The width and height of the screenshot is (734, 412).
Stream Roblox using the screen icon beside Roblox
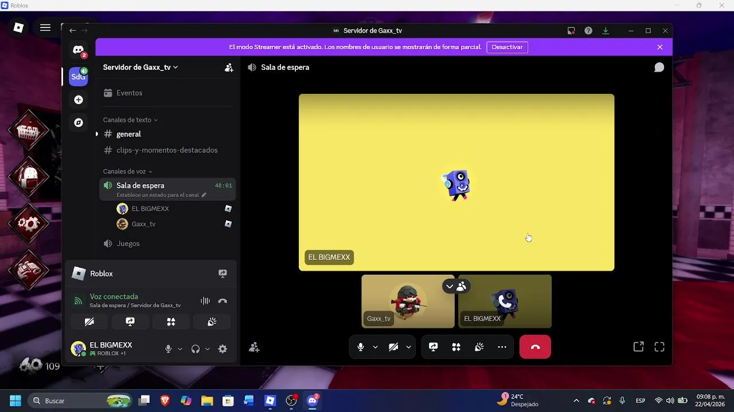pyautogui.click(x=222, y=274)
